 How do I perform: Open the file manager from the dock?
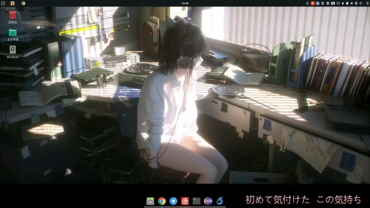(150, 201)
